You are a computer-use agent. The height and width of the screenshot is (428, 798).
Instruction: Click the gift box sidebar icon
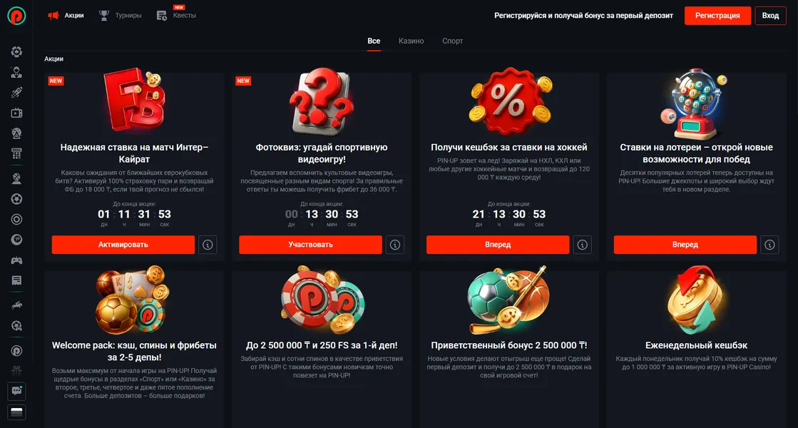click(16, 370)
